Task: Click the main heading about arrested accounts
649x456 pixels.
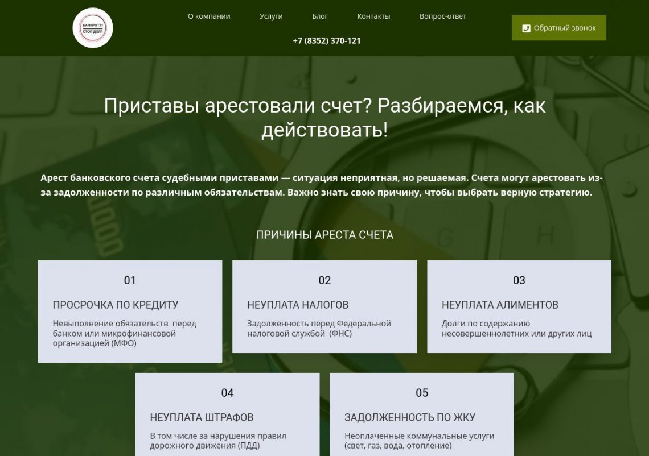Action: (x=324, y=118)
